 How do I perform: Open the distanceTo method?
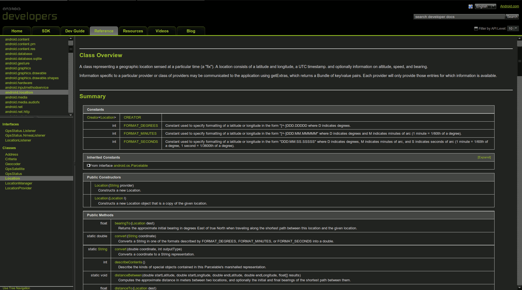123,288
